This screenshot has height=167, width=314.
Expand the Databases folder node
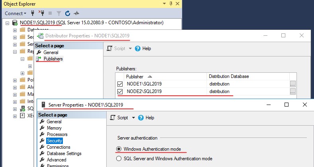coord(15,30)
